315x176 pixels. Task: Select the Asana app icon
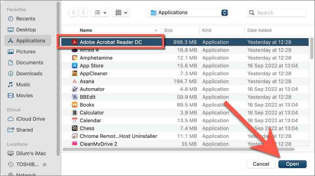(75, 81)
